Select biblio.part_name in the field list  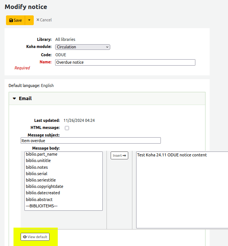pyautogui.click(x=63, y=154)
